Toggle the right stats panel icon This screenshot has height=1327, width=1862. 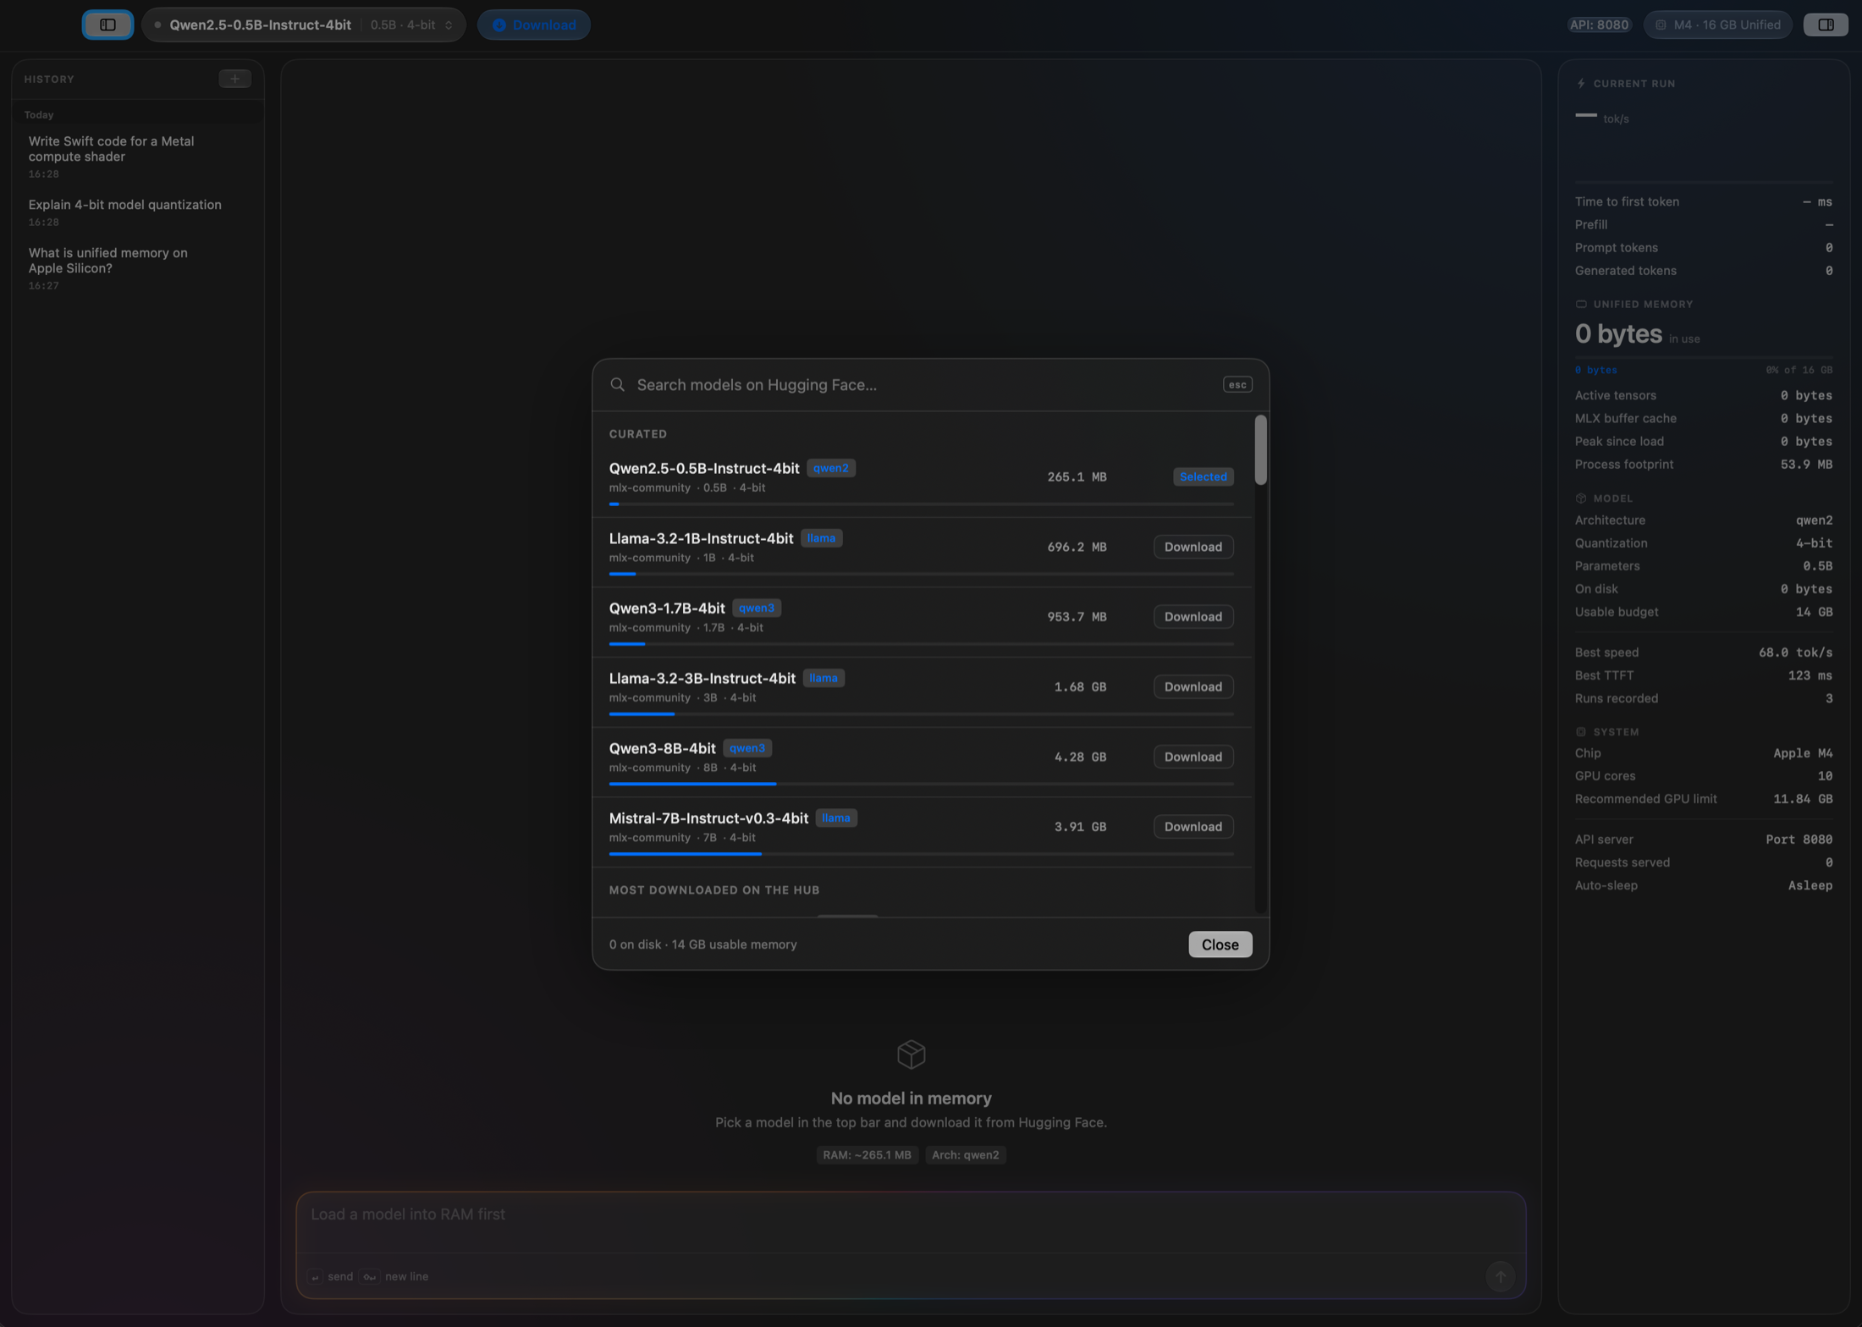[1826, 25]
